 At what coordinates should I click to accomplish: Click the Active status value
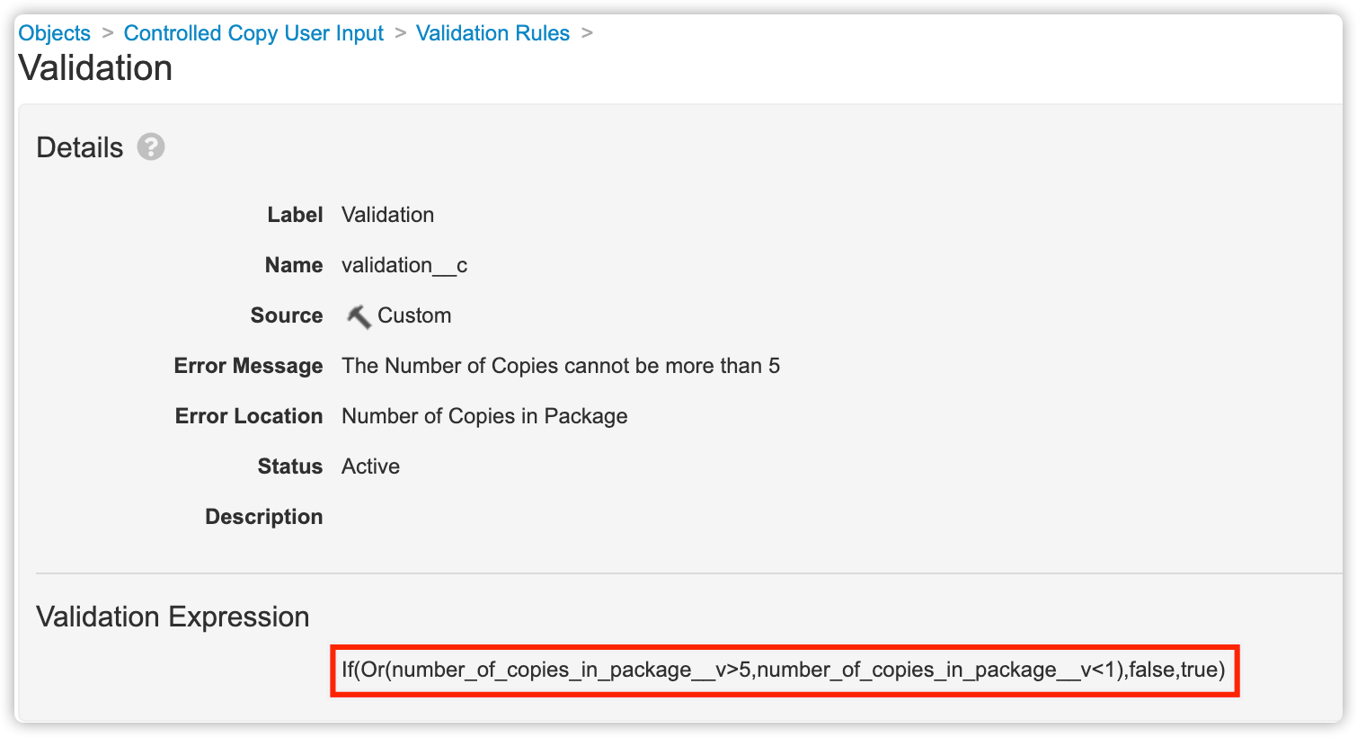point(370,466)
